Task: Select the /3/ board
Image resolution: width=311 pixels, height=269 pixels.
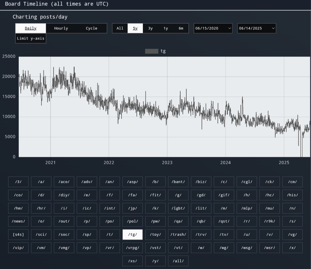Action: point(18,182)
